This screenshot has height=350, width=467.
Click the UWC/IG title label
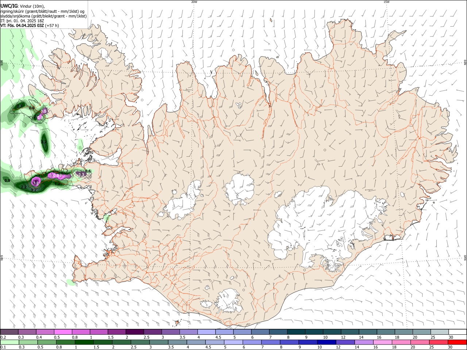click(8, 6)
